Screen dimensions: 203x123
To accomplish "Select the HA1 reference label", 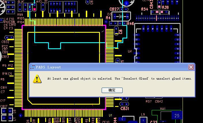I will pyautogui.click(x=163, y=109).
